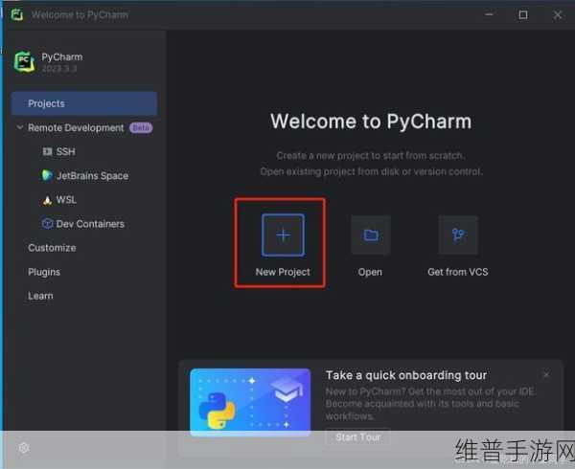Screen dimensions: 575x469
Task: Close the Welcome to PyCharm window
Action: point(558,14)
